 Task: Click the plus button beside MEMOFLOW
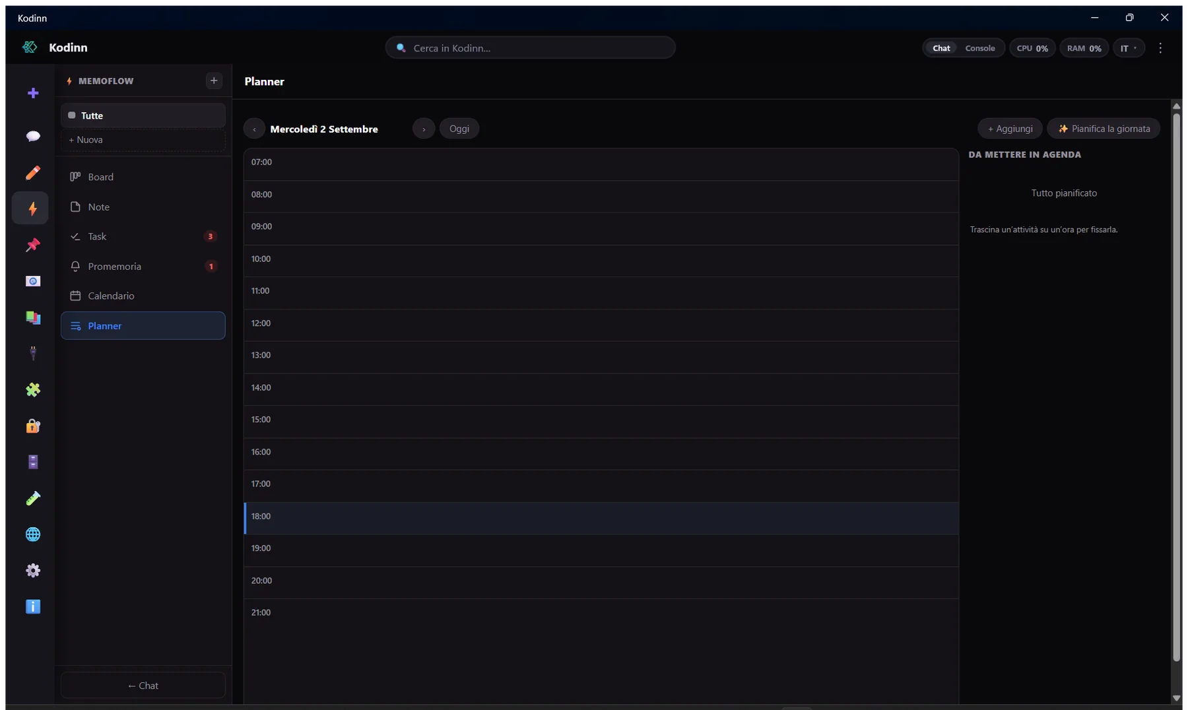pyautogui.click(x=214, y=81)
